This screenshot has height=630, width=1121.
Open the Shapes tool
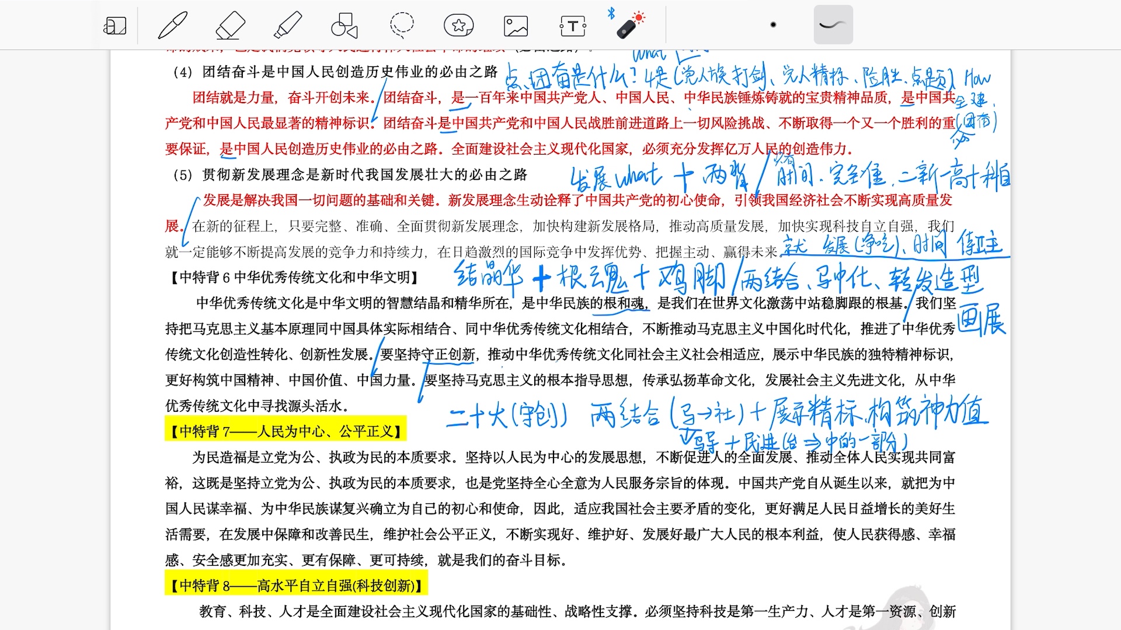(x=344, y=26)
